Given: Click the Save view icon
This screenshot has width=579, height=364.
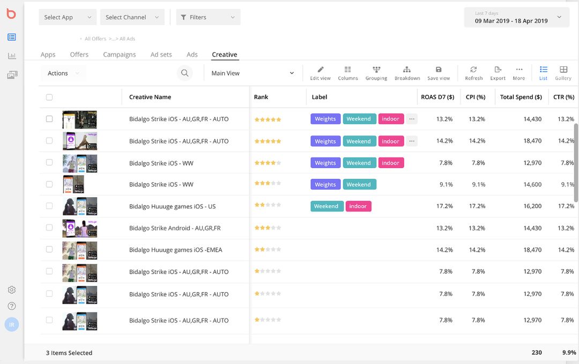Looking at the screenshot, I should pyautogui.click(x=439, y=73).
